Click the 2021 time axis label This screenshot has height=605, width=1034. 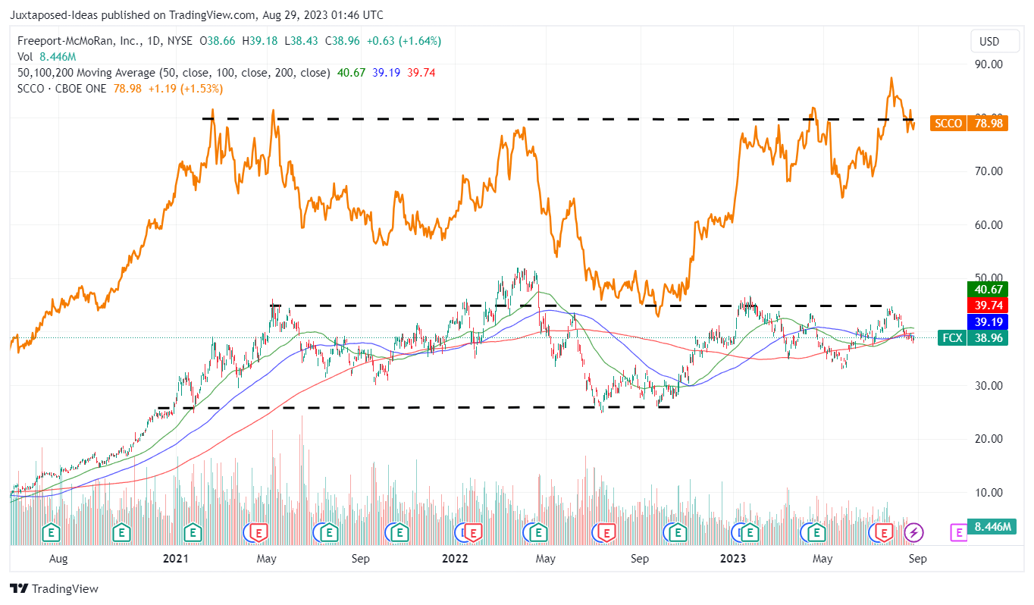tap(175, 559)
